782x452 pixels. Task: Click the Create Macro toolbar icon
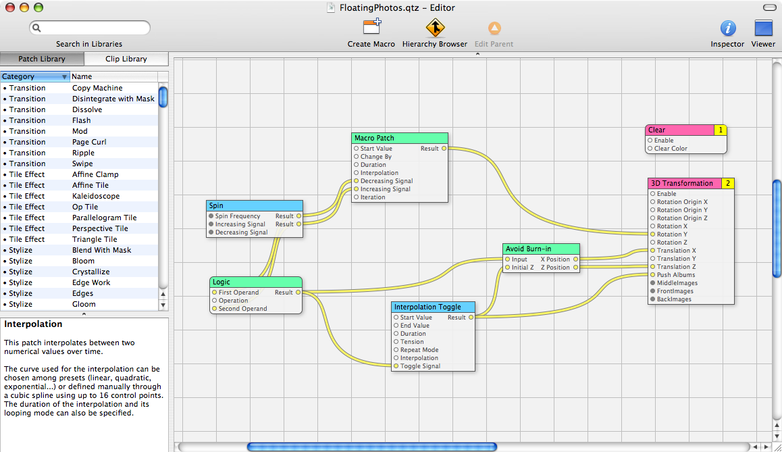(x=371, y=28)
